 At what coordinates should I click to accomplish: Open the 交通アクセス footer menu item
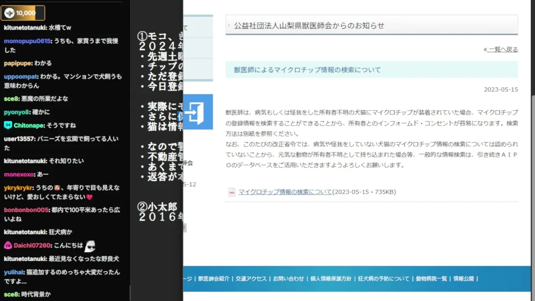point(251,278)
